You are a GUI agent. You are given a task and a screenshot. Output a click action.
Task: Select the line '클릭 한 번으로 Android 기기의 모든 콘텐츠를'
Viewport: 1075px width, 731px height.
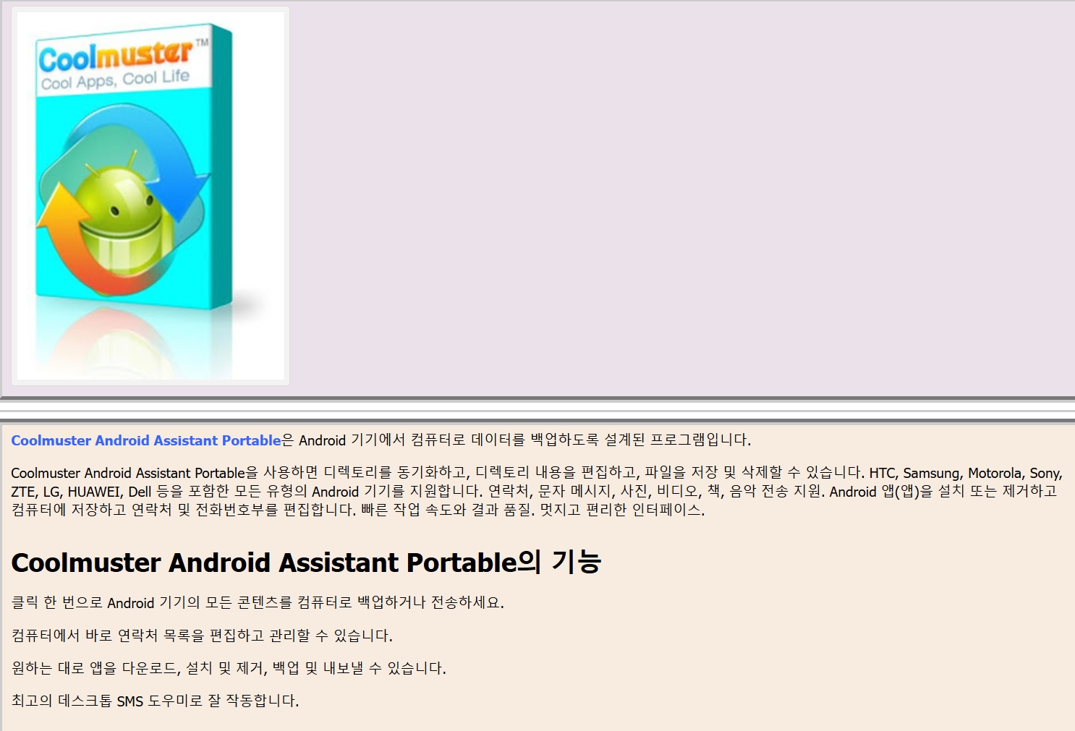click(258, 602)
